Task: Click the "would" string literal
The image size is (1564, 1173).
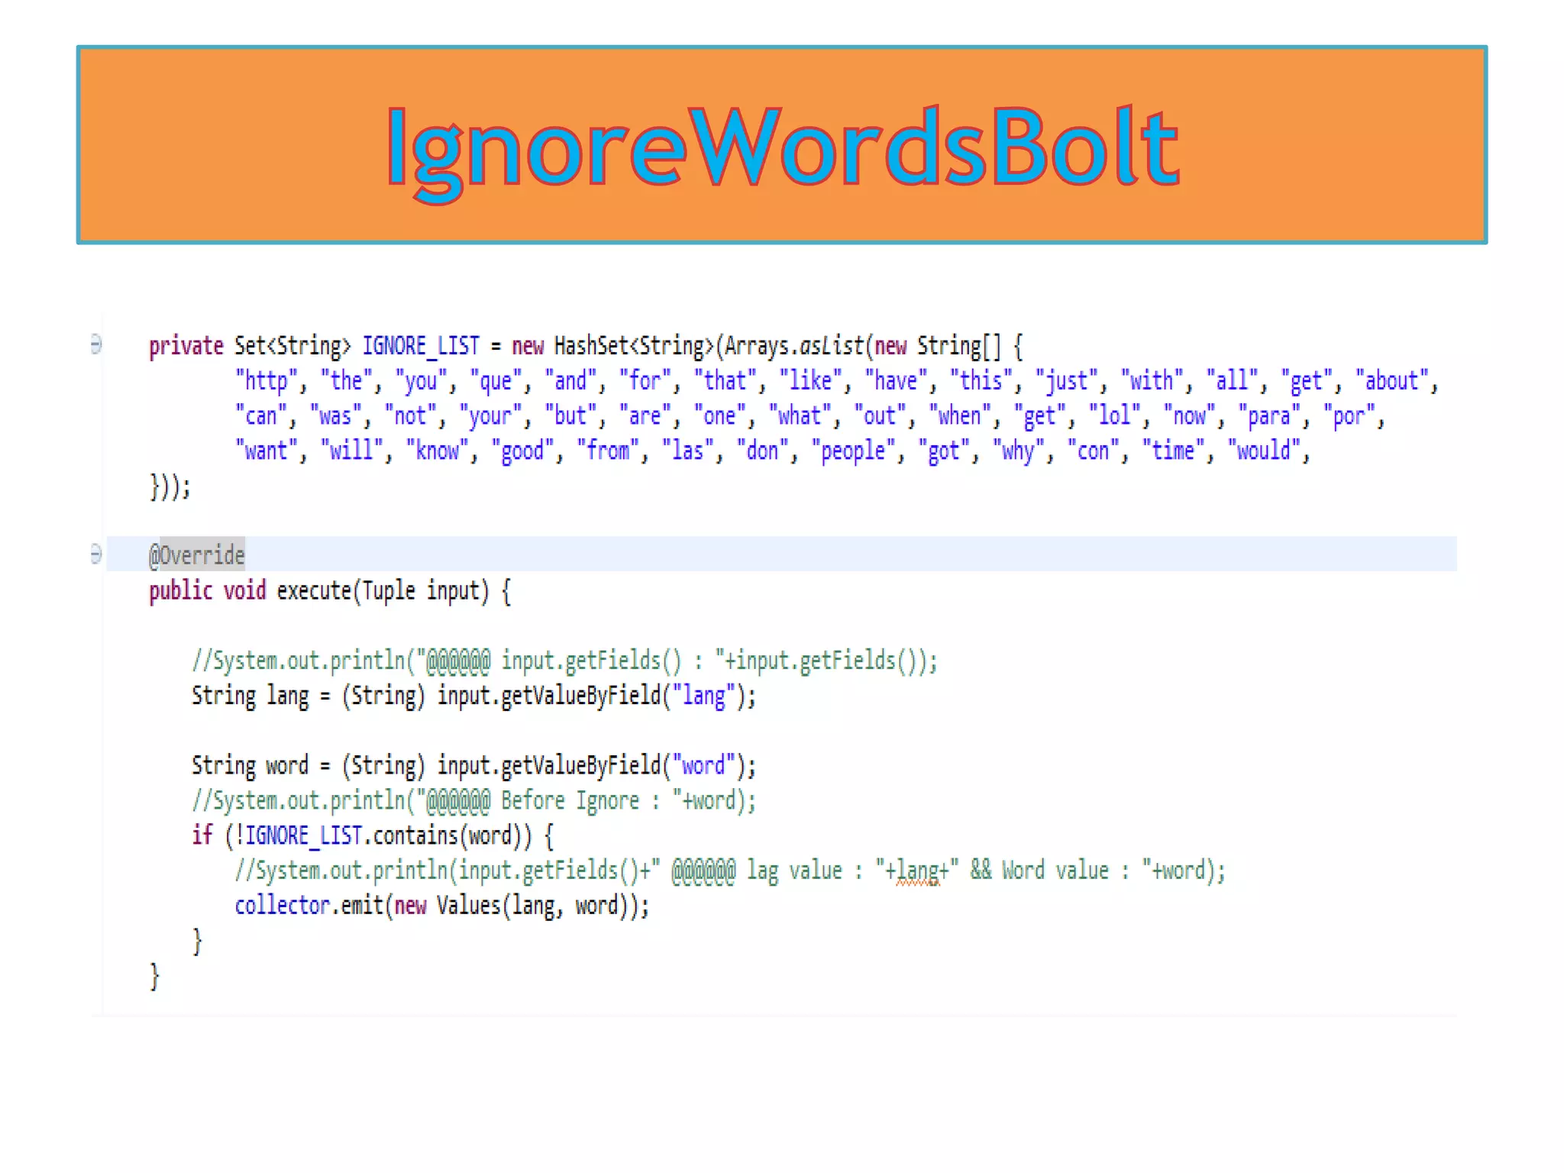Action: tap(1263, 451)
